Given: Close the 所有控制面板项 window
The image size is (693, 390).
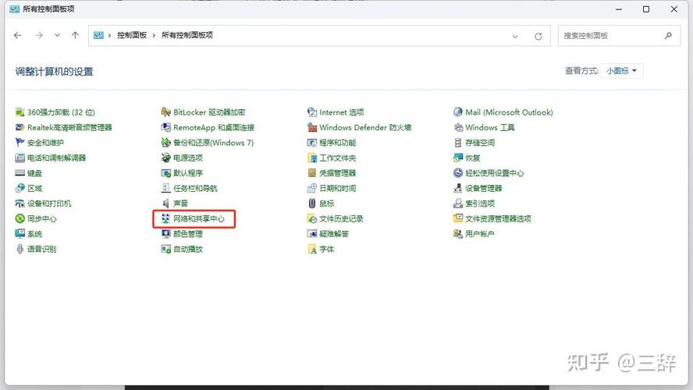Looking at the screenshot, I should [674, 9].
